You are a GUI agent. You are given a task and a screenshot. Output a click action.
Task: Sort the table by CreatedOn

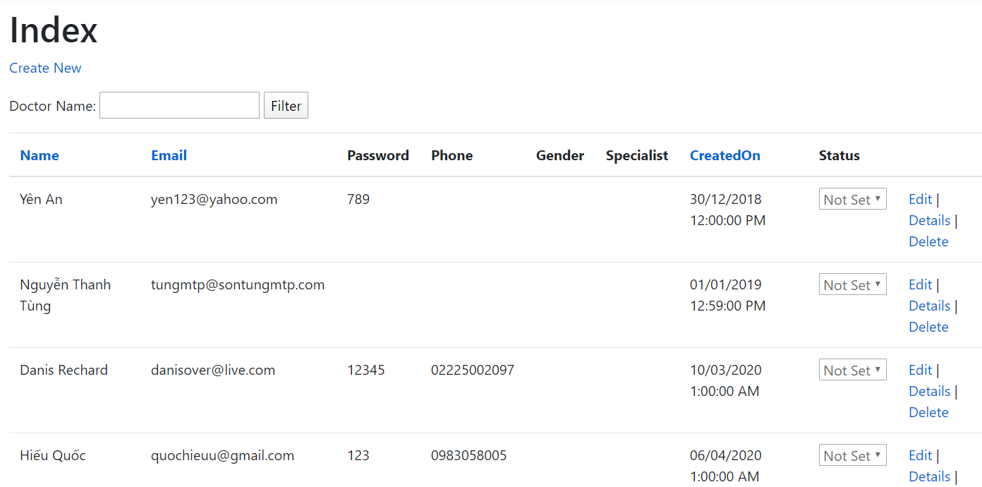click(x=725, y=155)
